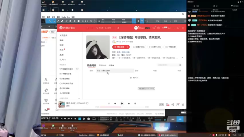Toggle lyrics display icon beside next-track button
The image size is (244, 137).
[x=135, y=104]
